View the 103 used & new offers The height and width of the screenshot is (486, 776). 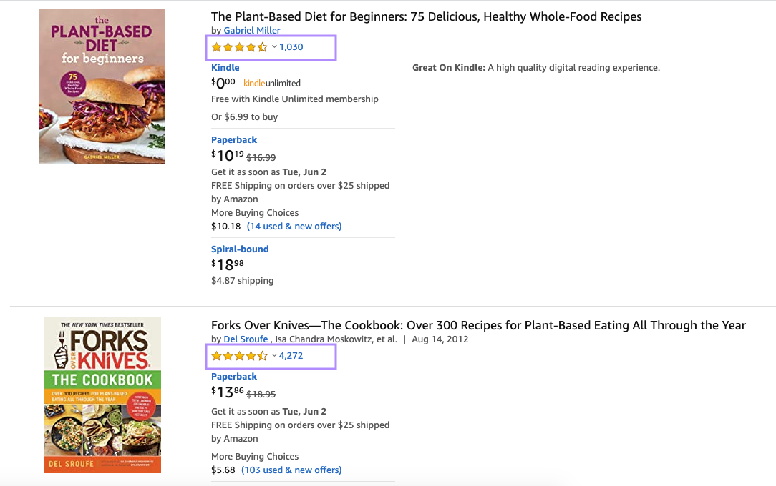(294, 470)
